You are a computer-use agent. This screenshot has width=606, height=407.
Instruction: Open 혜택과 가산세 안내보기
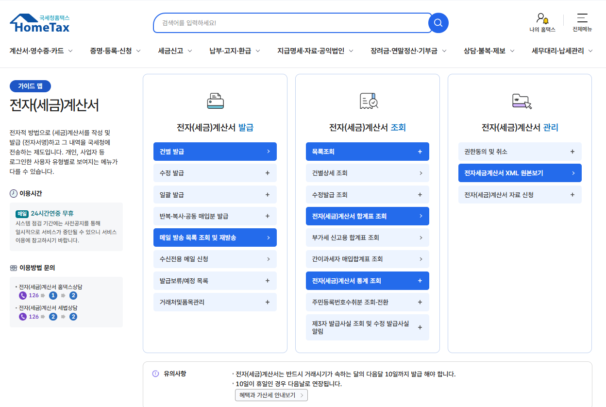pos(271,395)
